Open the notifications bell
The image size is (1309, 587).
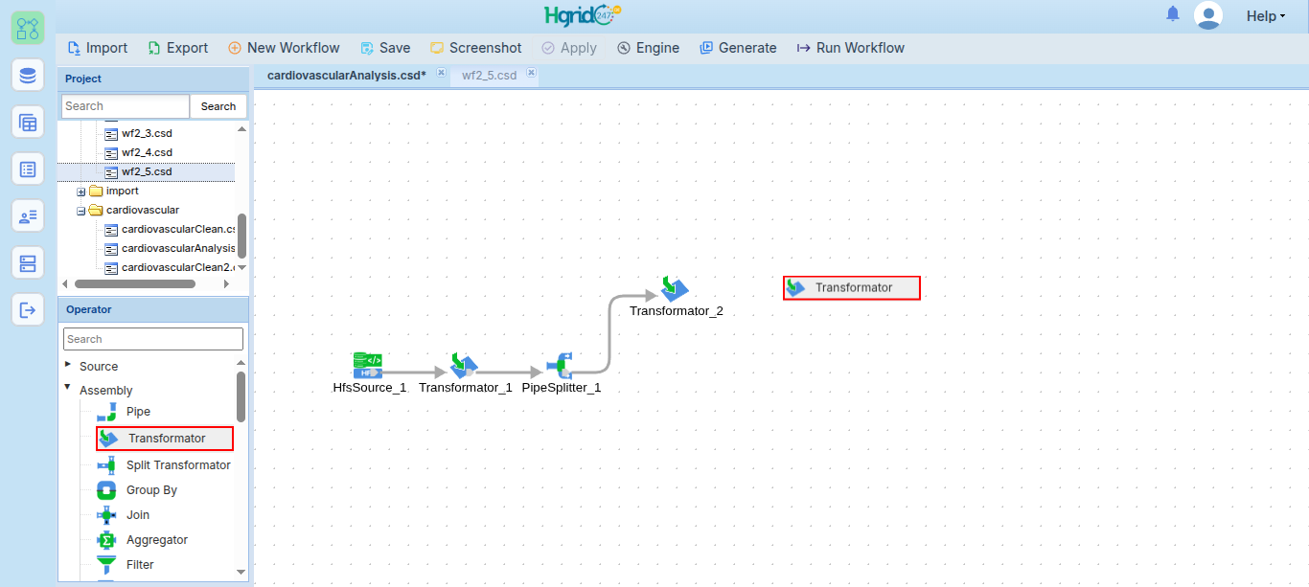click(1173, 14)
